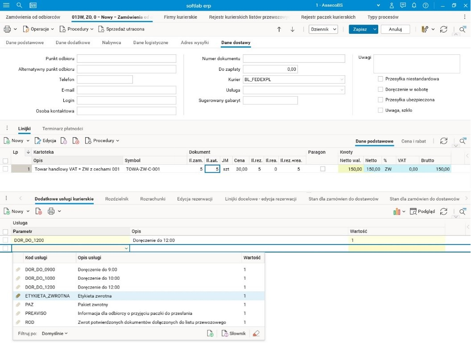Expand Nowy dropdown in Linijki toolbar
This screenshot has width=471, height=355.
click(28, 141)
